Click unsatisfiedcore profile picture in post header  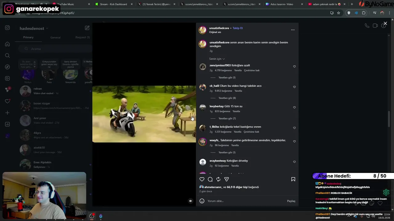[203, 30]
